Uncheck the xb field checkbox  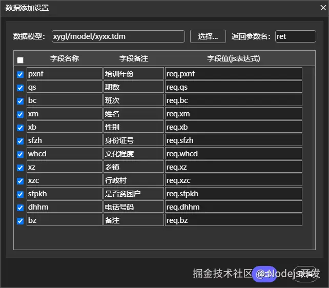tap(20, 128)
